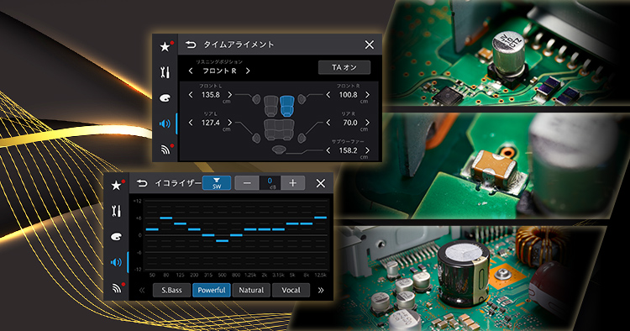Select palette display icon in Equalizer panel
This screenshot has width=630, height=331.
pos(116,237)
